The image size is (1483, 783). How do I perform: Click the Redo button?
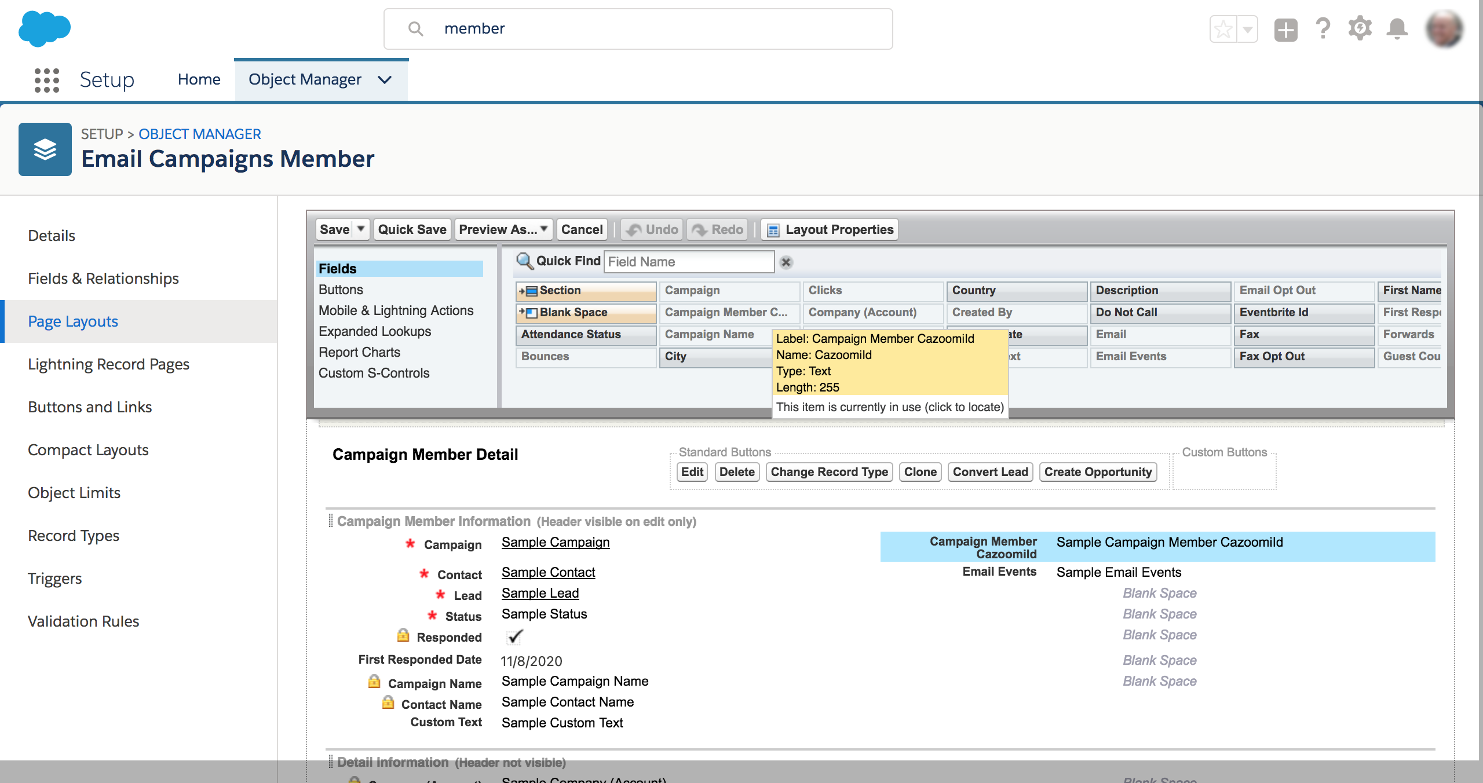717,230
